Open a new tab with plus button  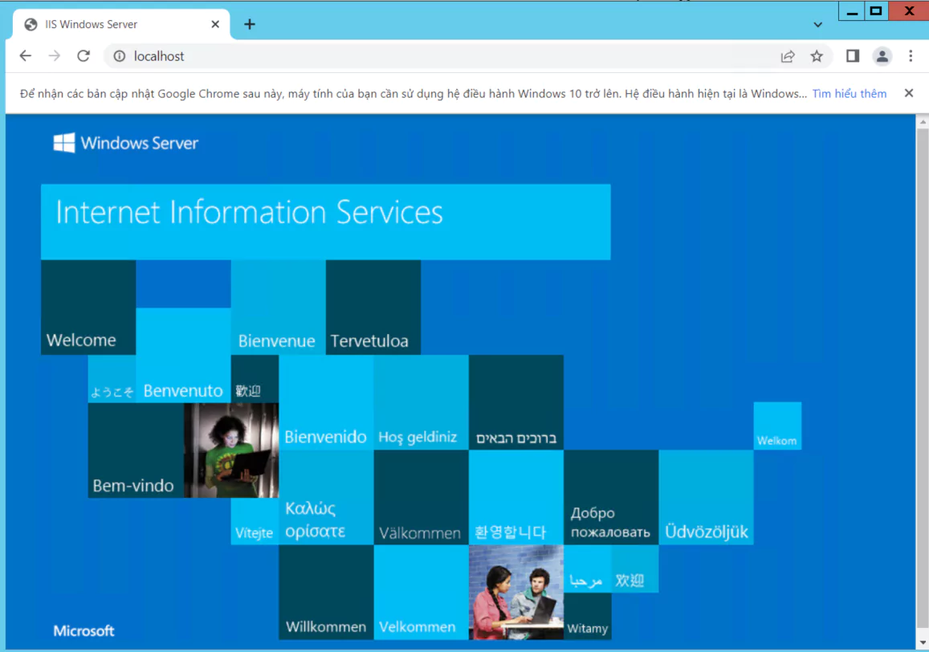pyautogui.click(x=250, y=24)
